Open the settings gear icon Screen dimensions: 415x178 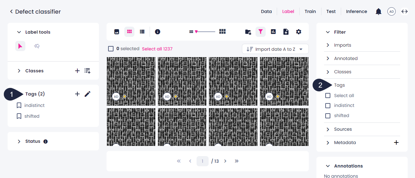(299, 32)
